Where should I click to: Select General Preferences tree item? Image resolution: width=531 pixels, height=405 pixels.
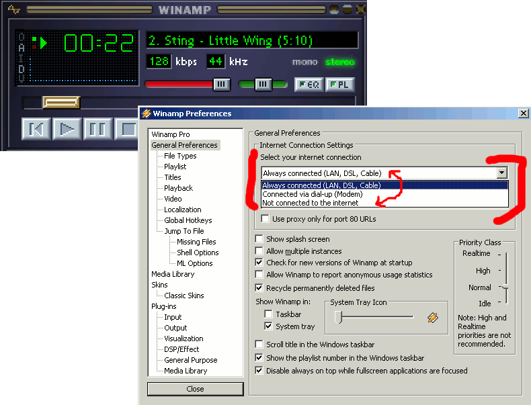[185, 145]
